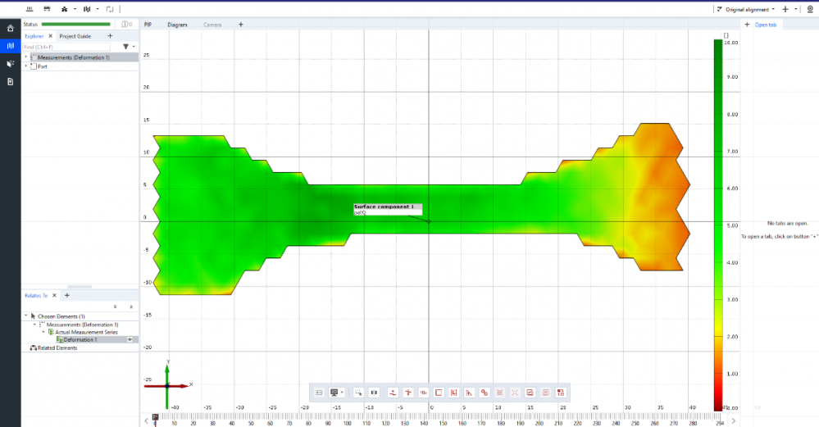Toggle the checked box icon in bottom toolbar
819x427 pixels.
click(530, 393)
